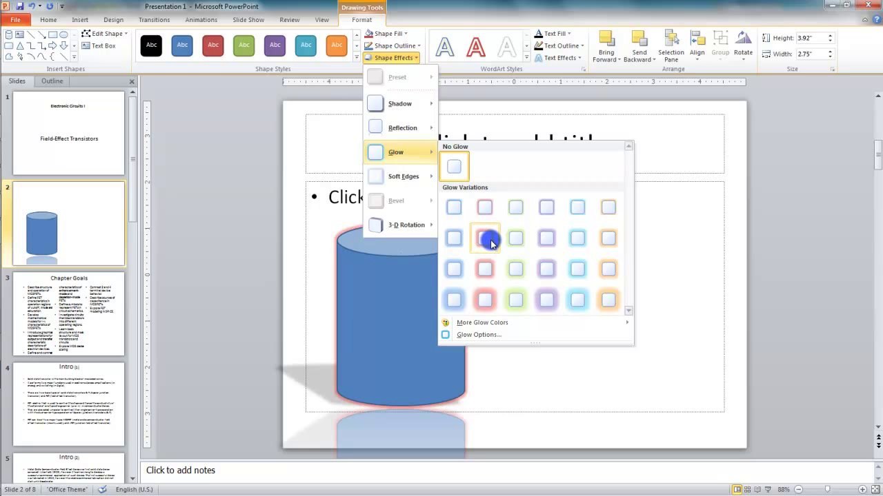Screen dimensions: 883x496
Task: Apply the second-row olive green glow variation
Action: coord(516,238)
